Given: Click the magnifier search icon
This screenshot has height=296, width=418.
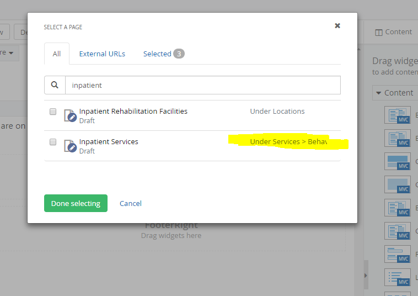Looking at the screenshot, I should tap(55, 85).
